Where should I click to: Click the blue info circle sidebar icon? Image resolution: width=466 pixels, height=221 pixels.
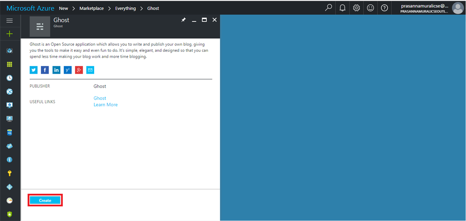click(10, 160)
